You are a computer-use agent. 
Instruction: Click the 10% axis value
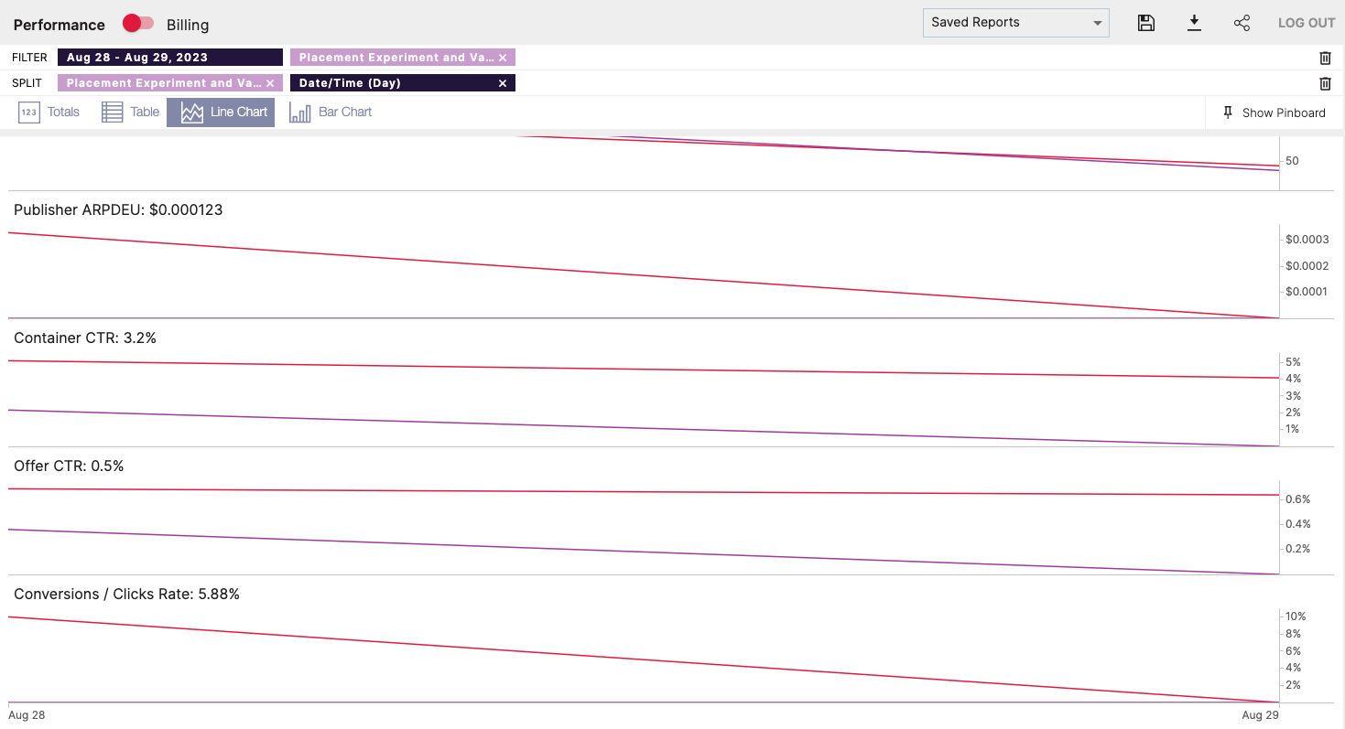click(x=1296, y=616)
